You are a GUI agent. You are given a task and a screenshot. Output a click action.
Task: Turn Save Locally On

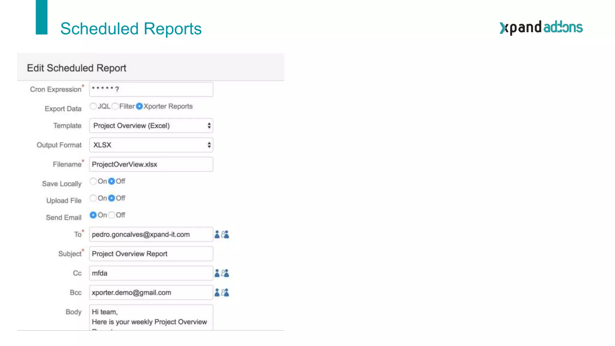click(x=93, y=181)
